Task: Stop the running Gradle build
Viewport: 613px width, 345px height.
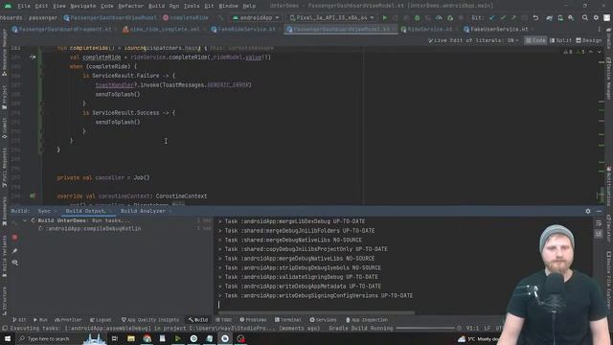Action: pos(15,237)
